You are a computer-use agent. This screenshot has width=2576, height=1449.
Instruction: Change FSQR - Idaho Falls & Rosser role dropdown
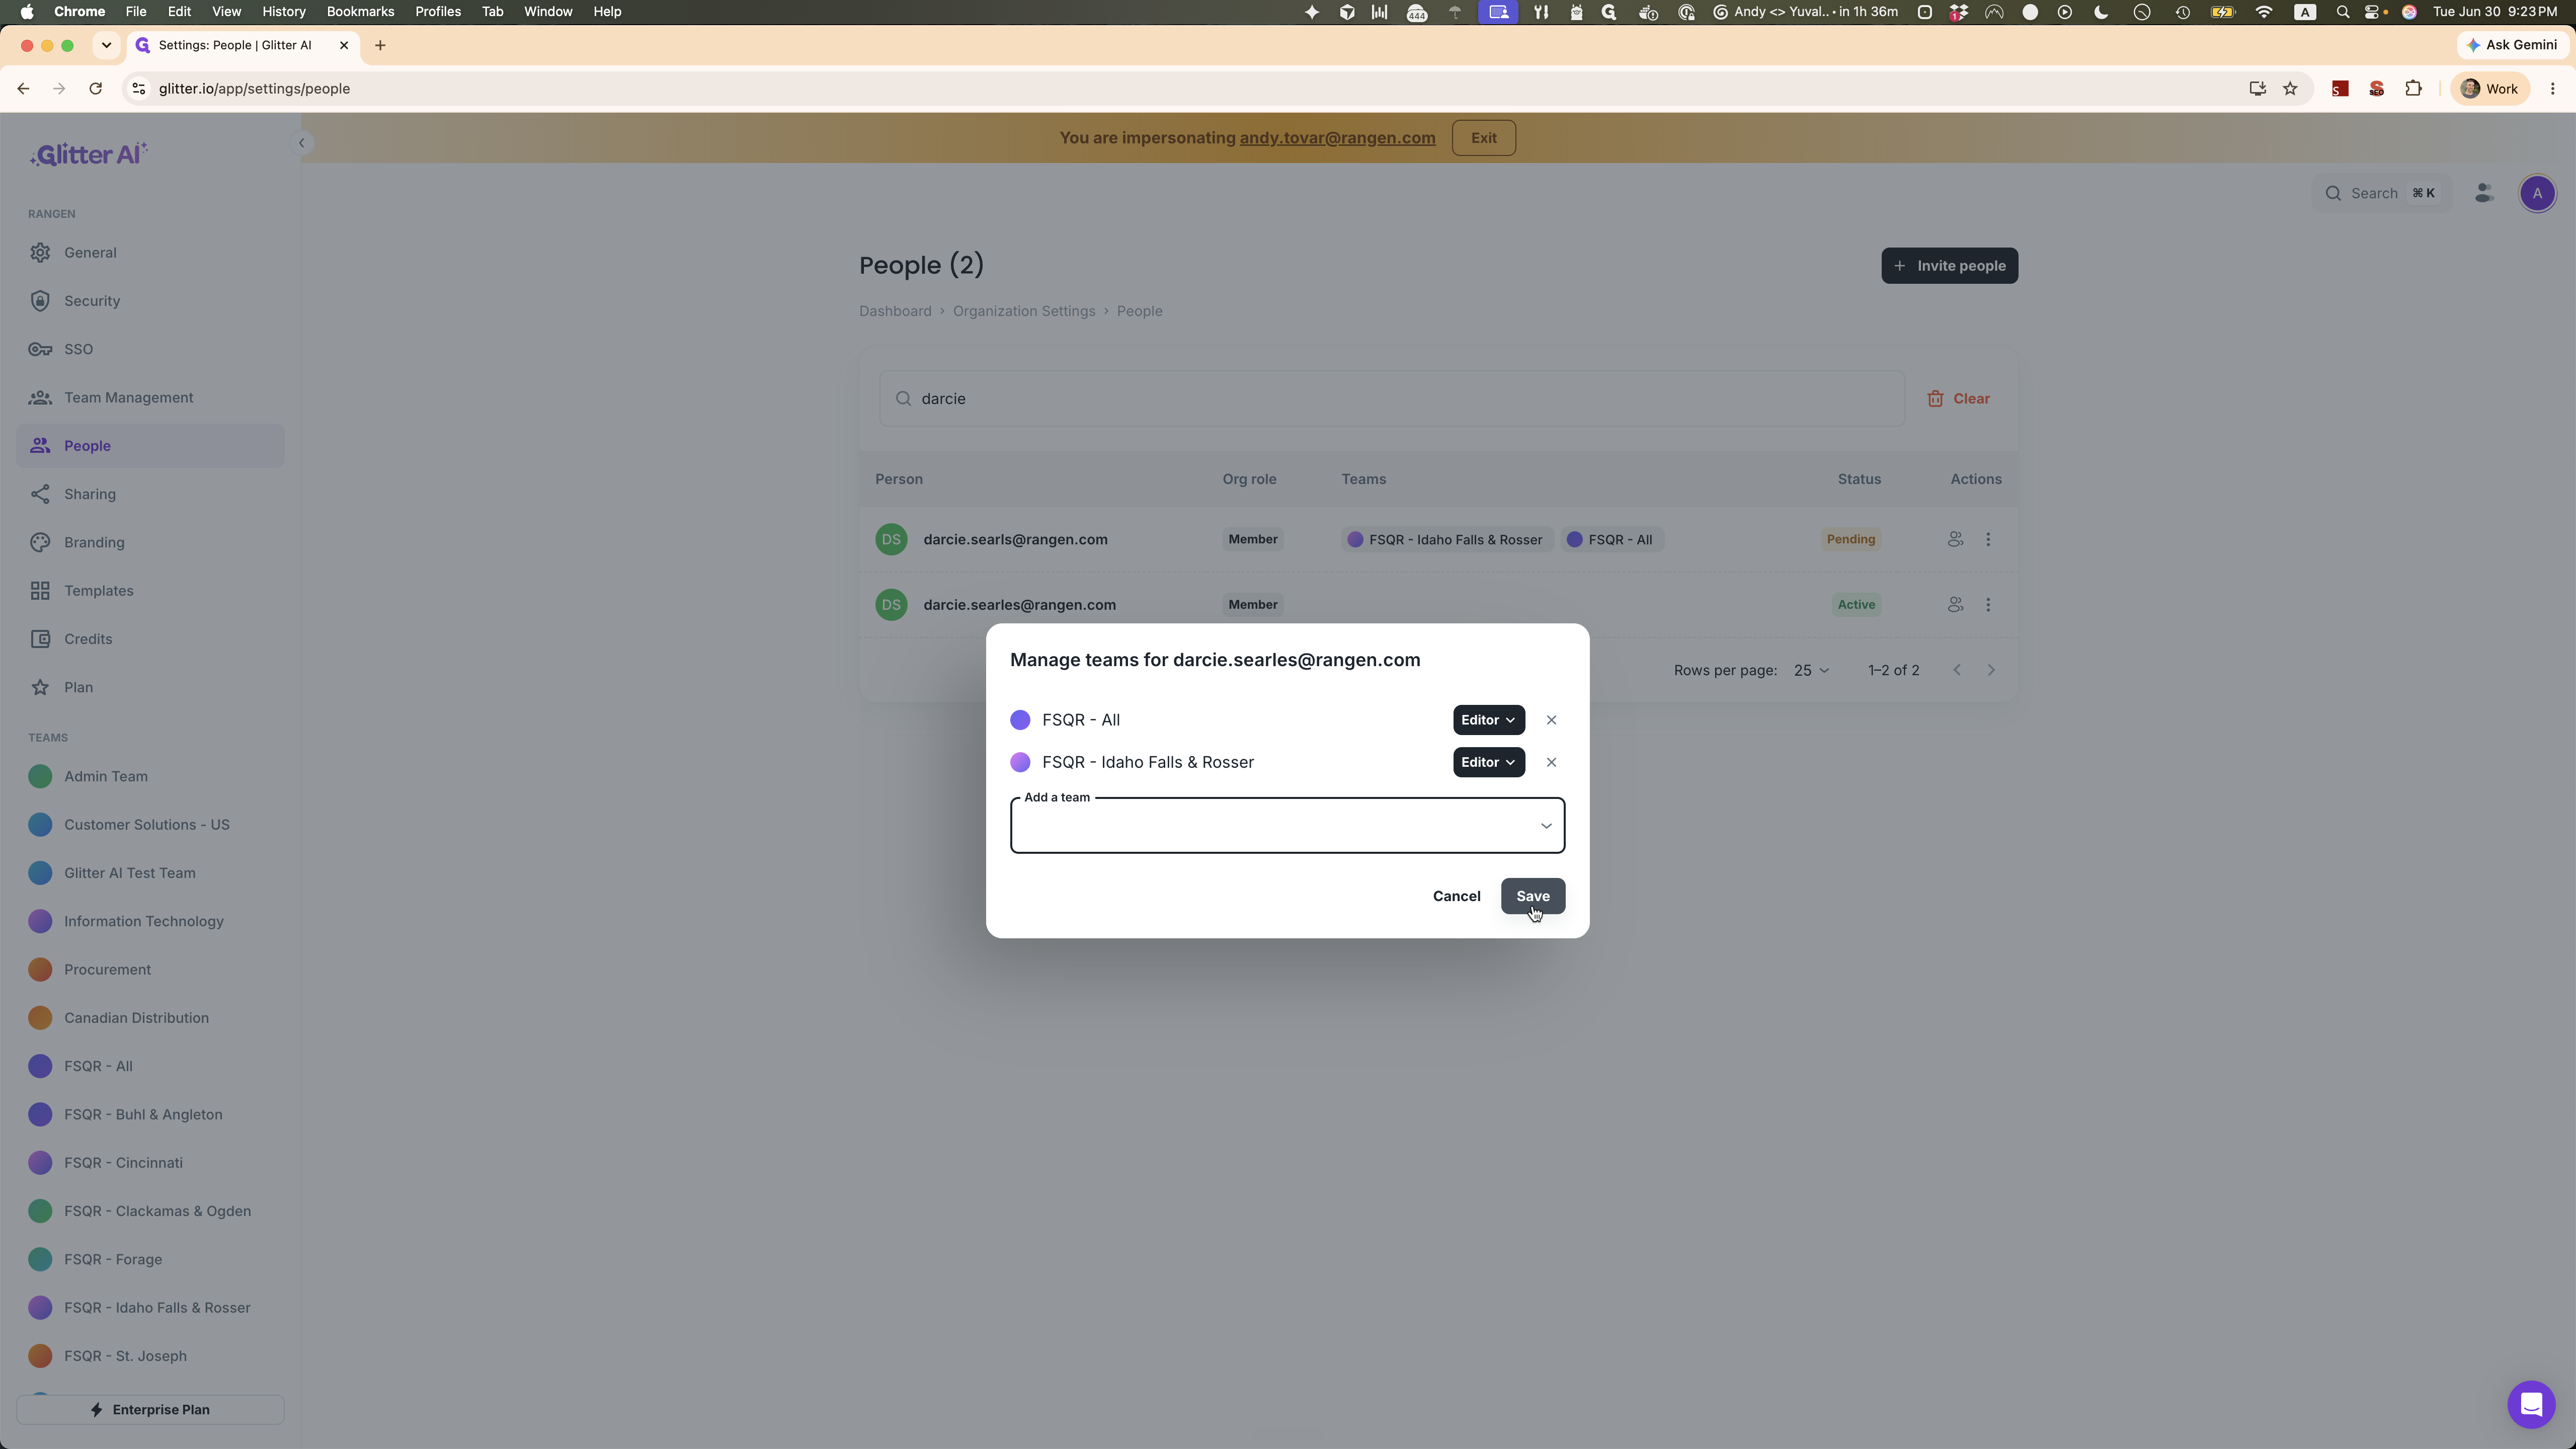tap(1488, 762)
